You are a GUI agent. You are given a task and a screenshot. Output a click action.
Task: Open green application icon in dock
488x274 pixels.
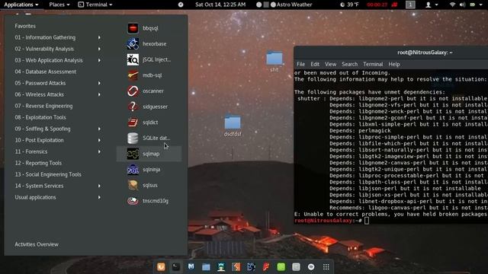(281, 267)
